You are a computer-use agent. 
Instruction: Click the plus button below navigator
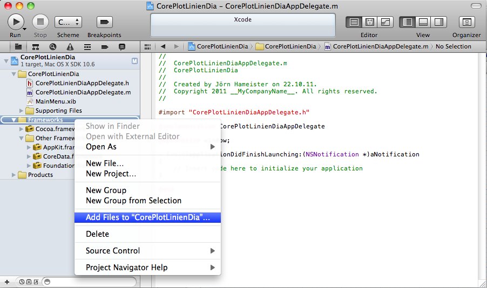[7, 282]
